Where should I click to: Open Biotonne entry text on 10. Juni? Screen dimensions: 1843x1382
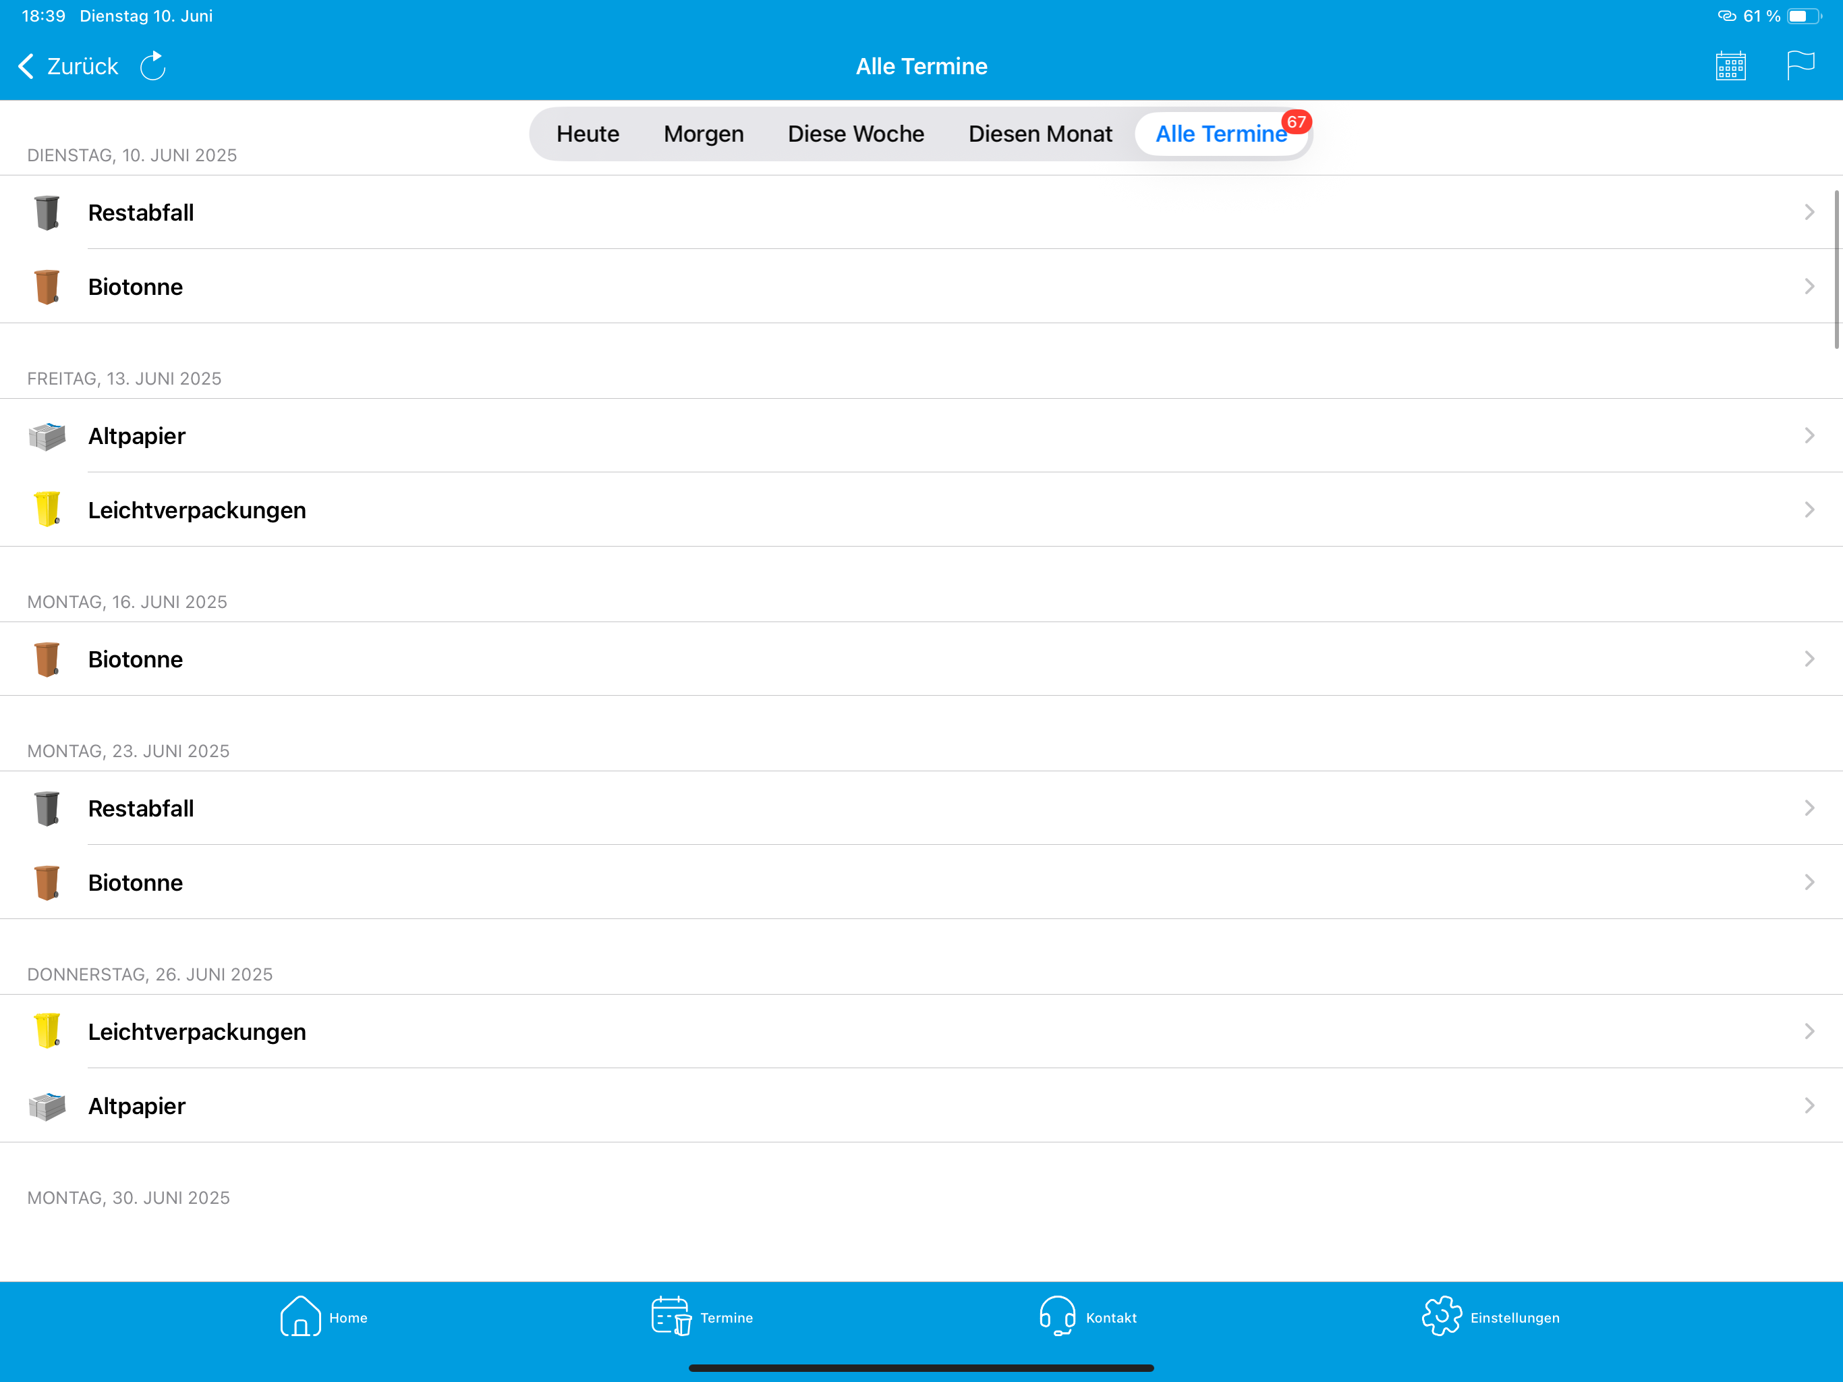pos(135,287)
